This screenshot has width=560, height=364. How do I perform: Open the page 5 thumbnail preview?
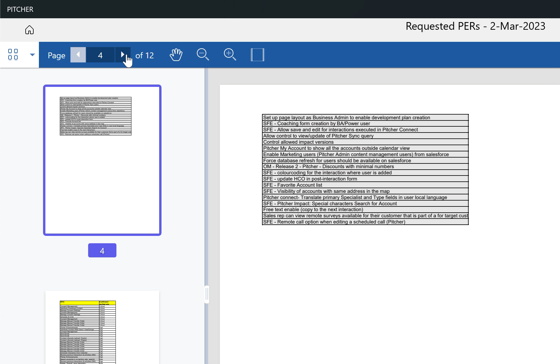point(102,327)
